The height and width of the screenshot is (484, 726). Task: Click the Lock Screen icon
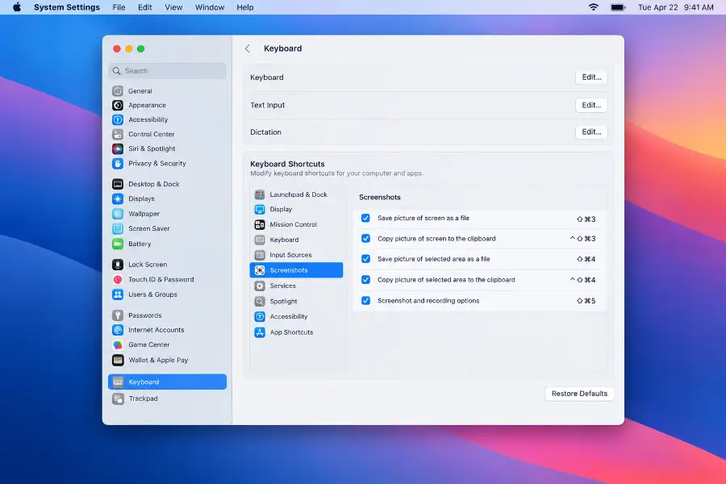click(118, 265)
